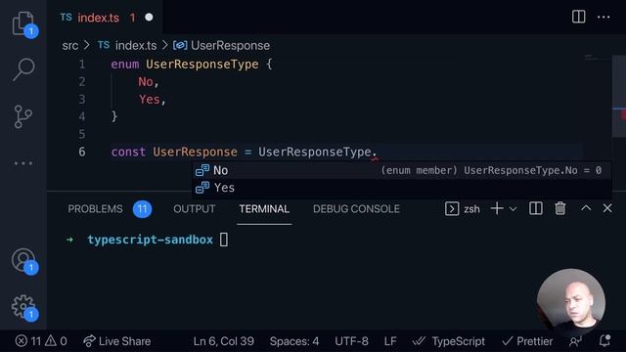This screenshot has height=352, width=626.
Task: Split the editor right
Action: click(x=578, y=17)
